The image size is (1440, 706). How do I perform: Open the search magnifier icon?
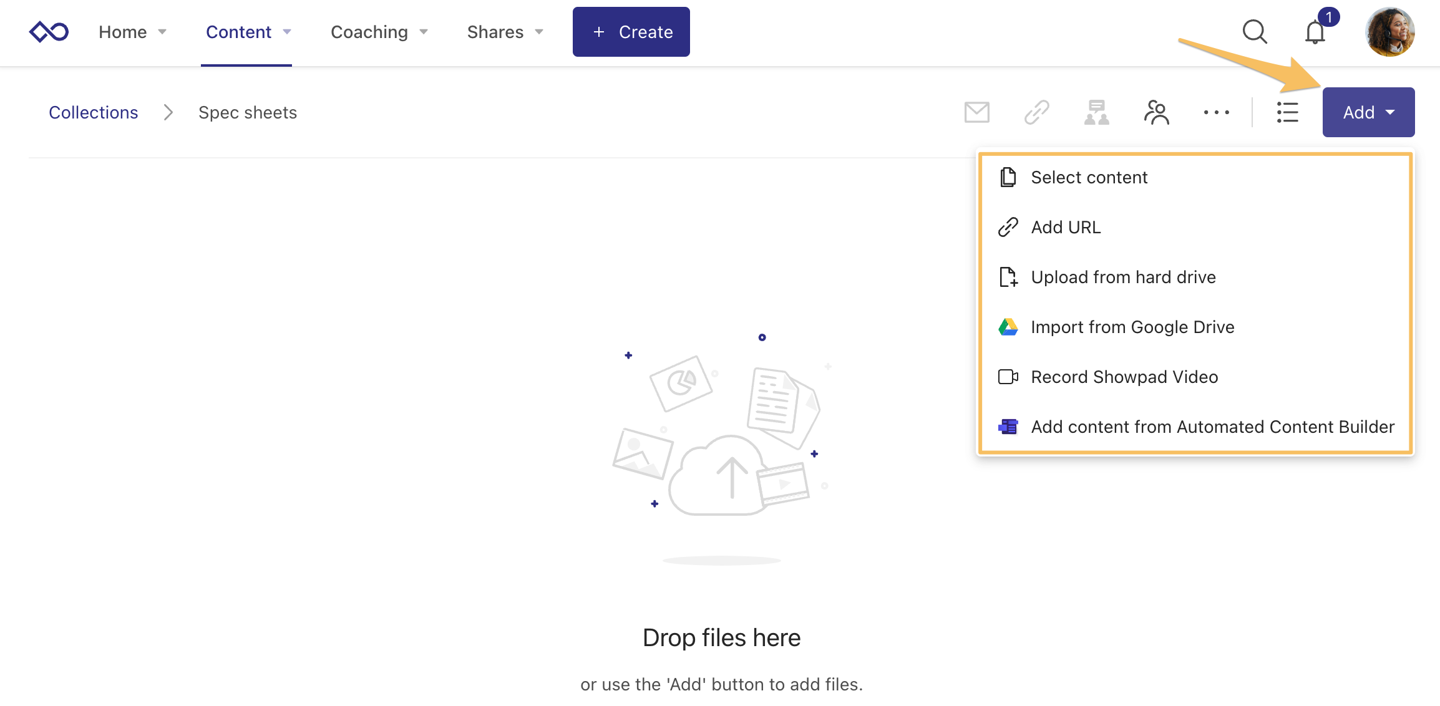tap(1255, 32)
